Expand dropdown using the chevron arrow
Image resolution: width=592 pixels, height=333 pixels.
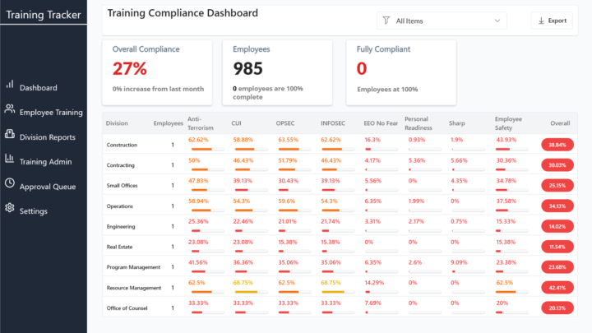pyautogui.click(x=497, y=21)
